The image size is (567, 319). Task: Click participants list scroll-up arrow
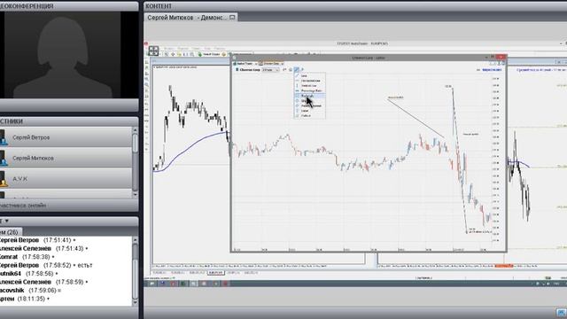click(136, 130)
